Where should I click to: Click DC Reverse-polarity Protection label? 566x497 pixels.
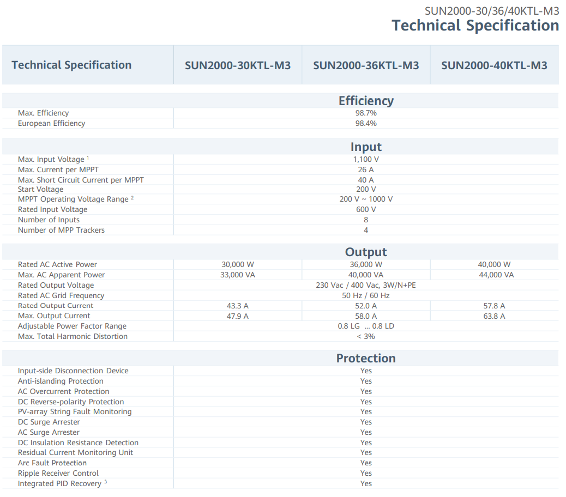click(x=71, y=402)
